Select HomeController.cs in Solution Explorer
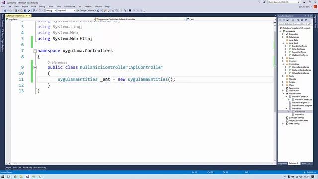318x179 pixels. [x=300, y=67]
